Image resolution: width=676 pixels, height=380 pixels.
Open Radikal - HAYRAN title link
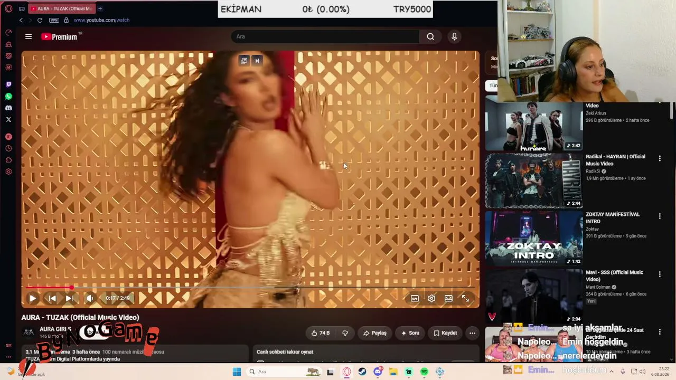(x=615, y=160)
